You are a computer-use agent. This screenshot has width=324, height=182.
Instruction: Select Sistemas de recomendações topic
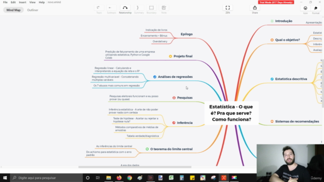coord(297,121)
